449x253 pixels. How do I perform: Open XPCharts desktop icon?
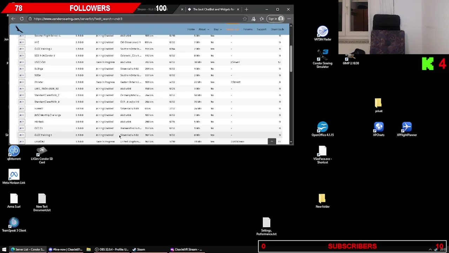click(378, 129)
